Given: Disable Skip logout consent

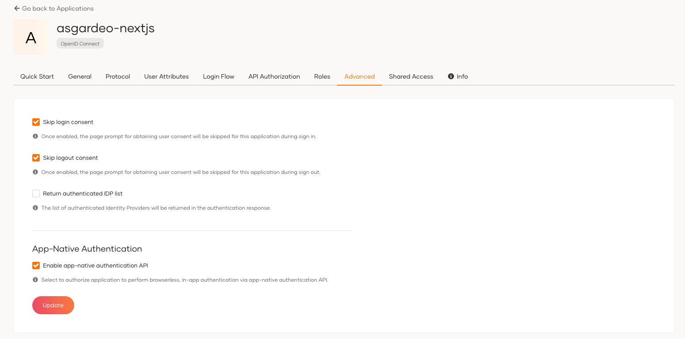Looking at the screenshot, I should click(x=36, y=158).
